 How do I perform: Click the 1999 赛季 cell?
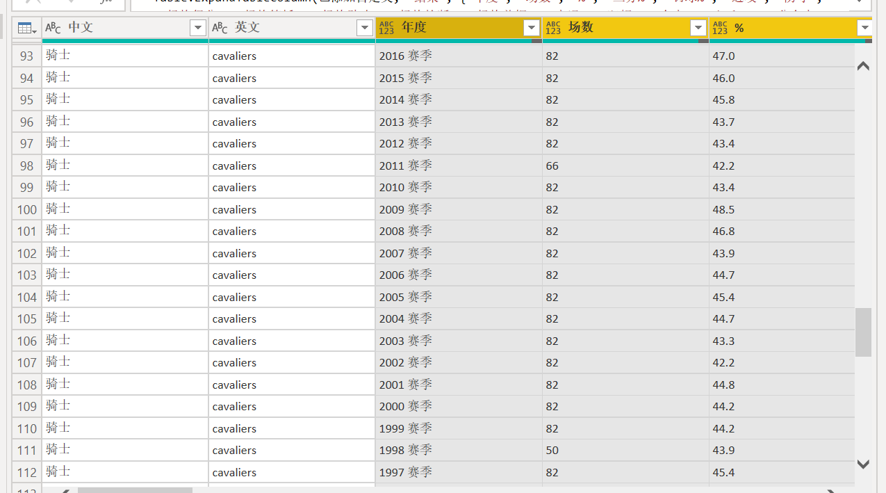(x=459, y=429)
